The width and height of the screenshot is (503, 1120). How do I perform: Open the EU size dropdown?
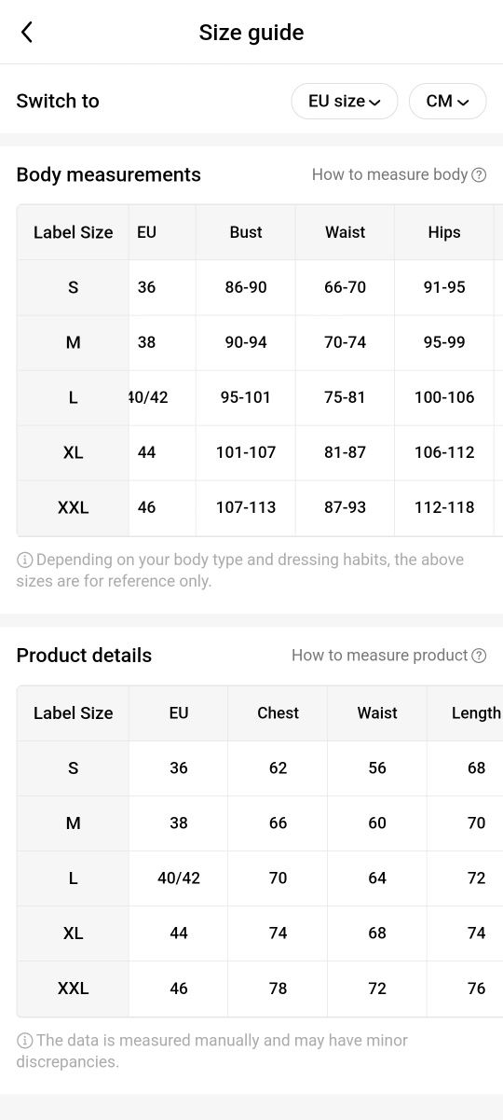tap(345, 101)
